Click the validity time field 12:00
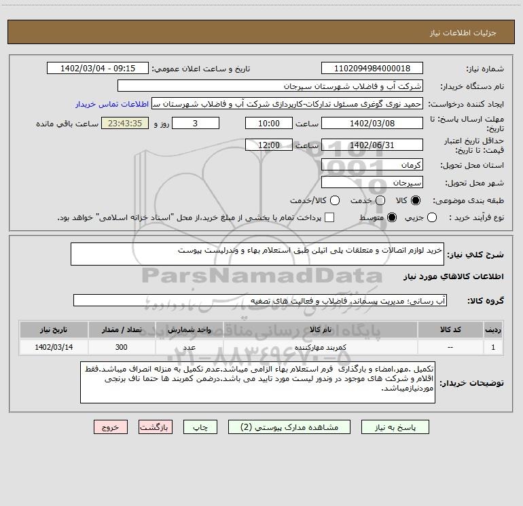The image size is (523, 506). pos(269,145)
